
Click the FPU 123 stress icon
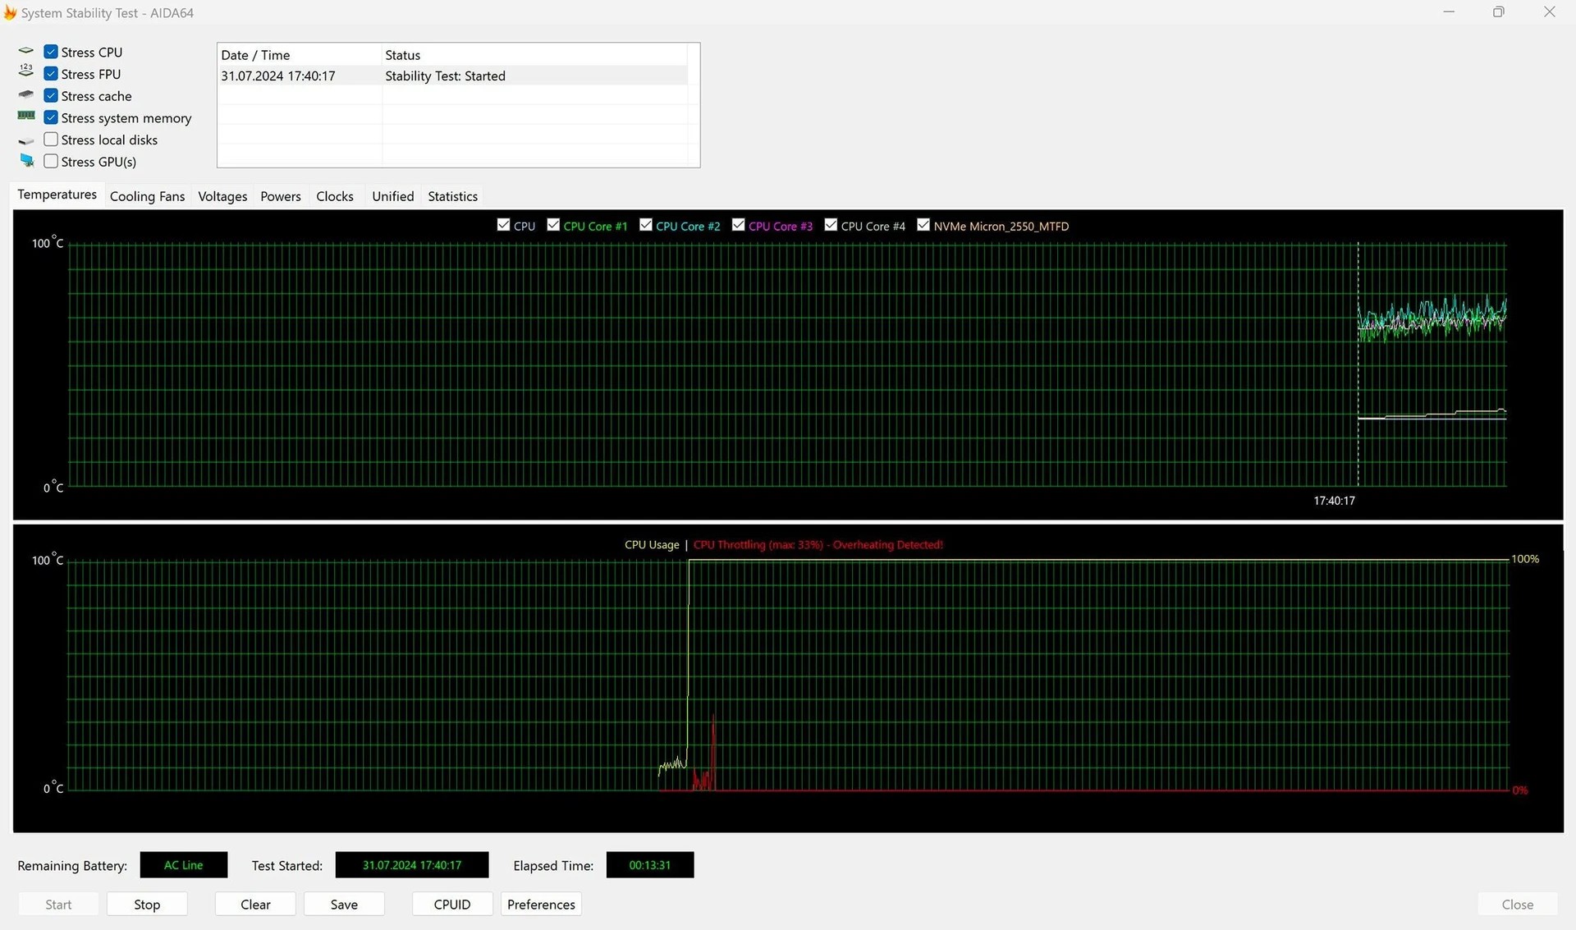click(26, 72)
